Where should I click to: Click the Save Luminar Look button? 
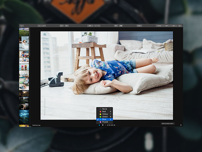pos(168,124)
